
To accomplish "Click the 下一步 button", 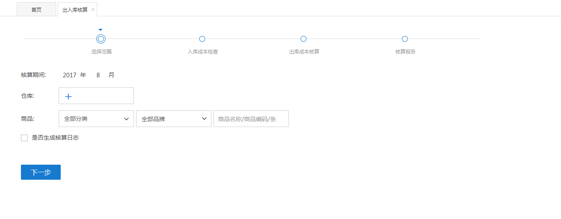I will click(41, 172).
